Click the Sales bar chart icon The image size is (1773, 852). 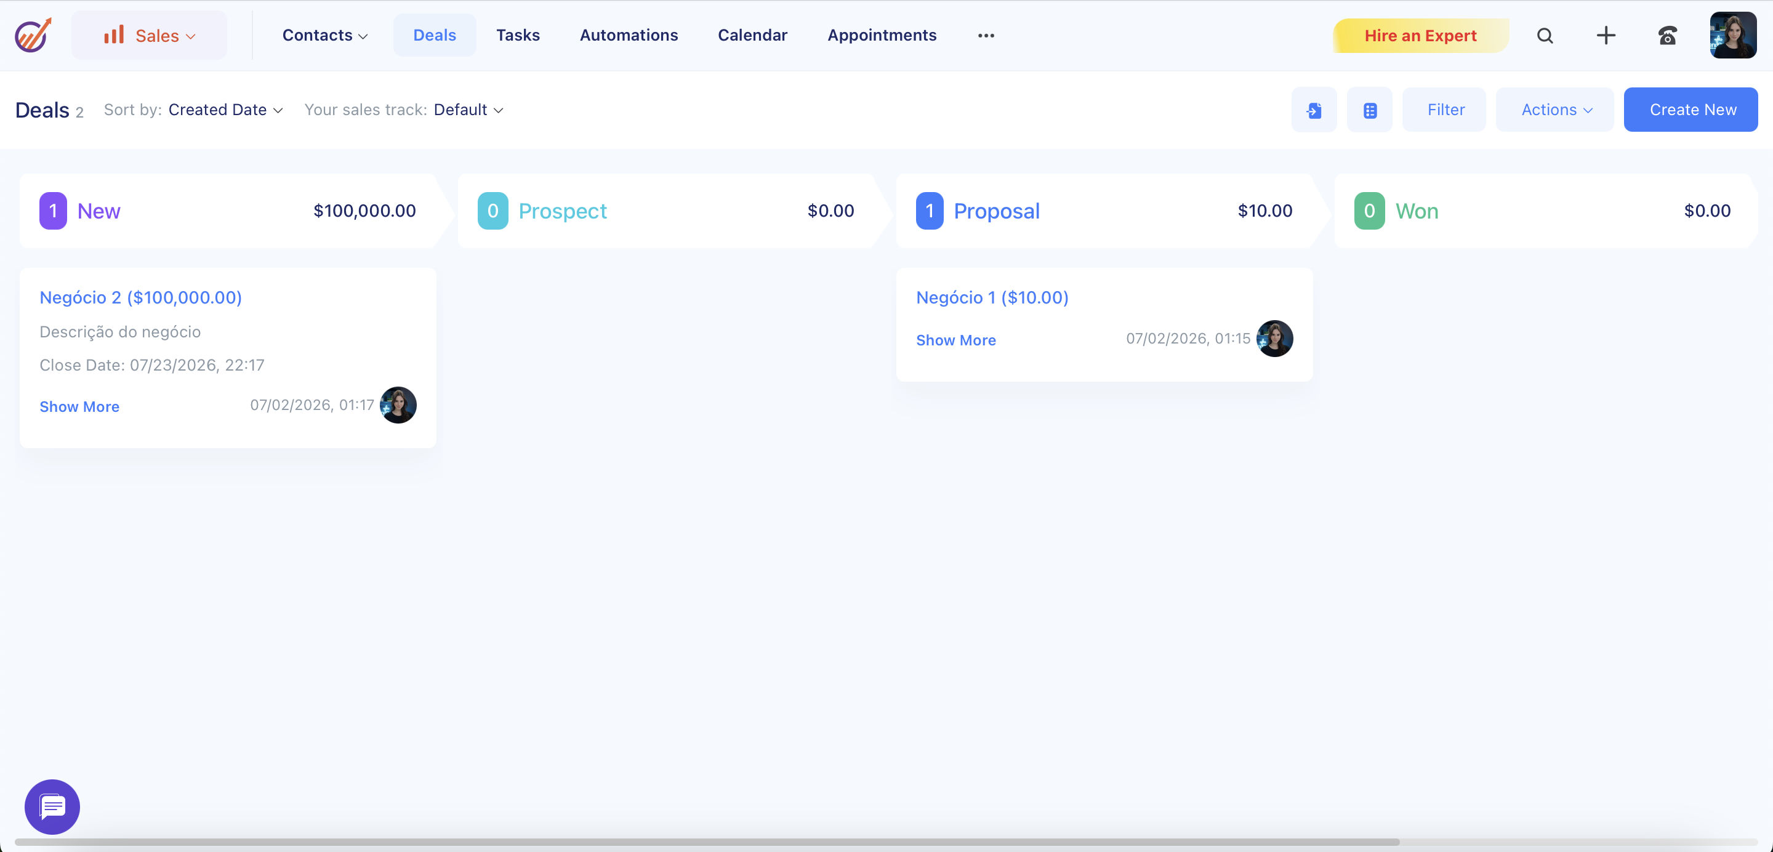point(113,34)
